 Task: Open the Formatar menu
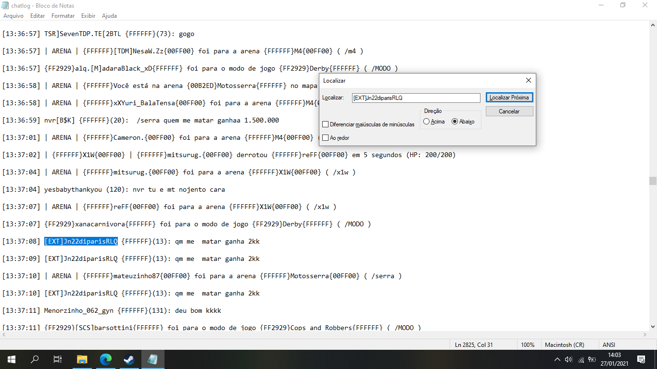click(x=63, y=16)
